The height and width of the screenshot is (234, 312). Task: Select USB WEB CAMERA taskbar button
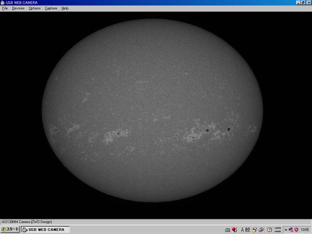click(45, 230)
